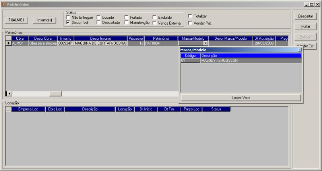
Task: Check the Vender Pat. option
Action: [190, 23]
